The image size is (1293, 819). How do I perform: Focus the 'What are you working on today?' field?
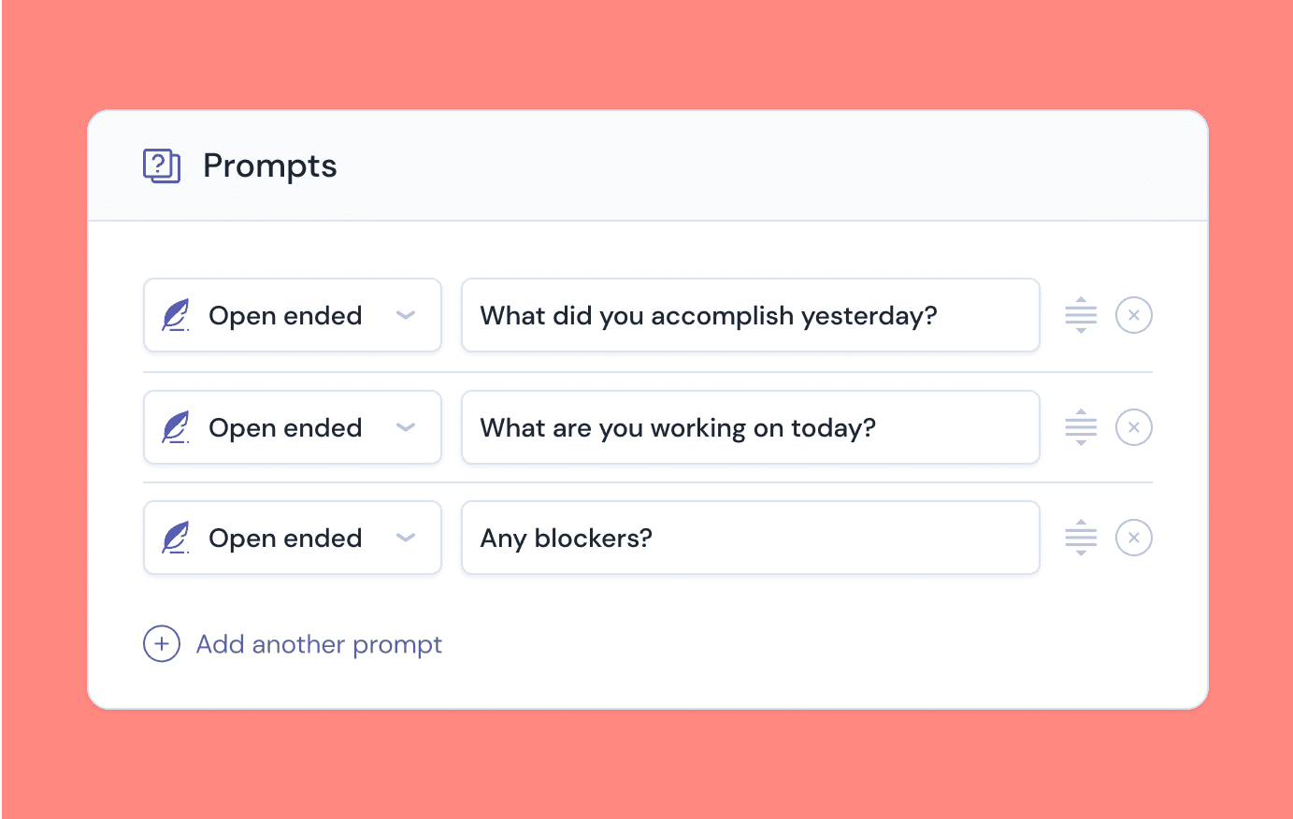[750, 427]
